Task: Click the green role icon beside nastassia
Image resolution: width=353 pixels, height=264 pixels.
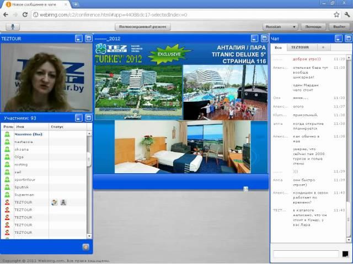Action: click(x=7, y=142)
